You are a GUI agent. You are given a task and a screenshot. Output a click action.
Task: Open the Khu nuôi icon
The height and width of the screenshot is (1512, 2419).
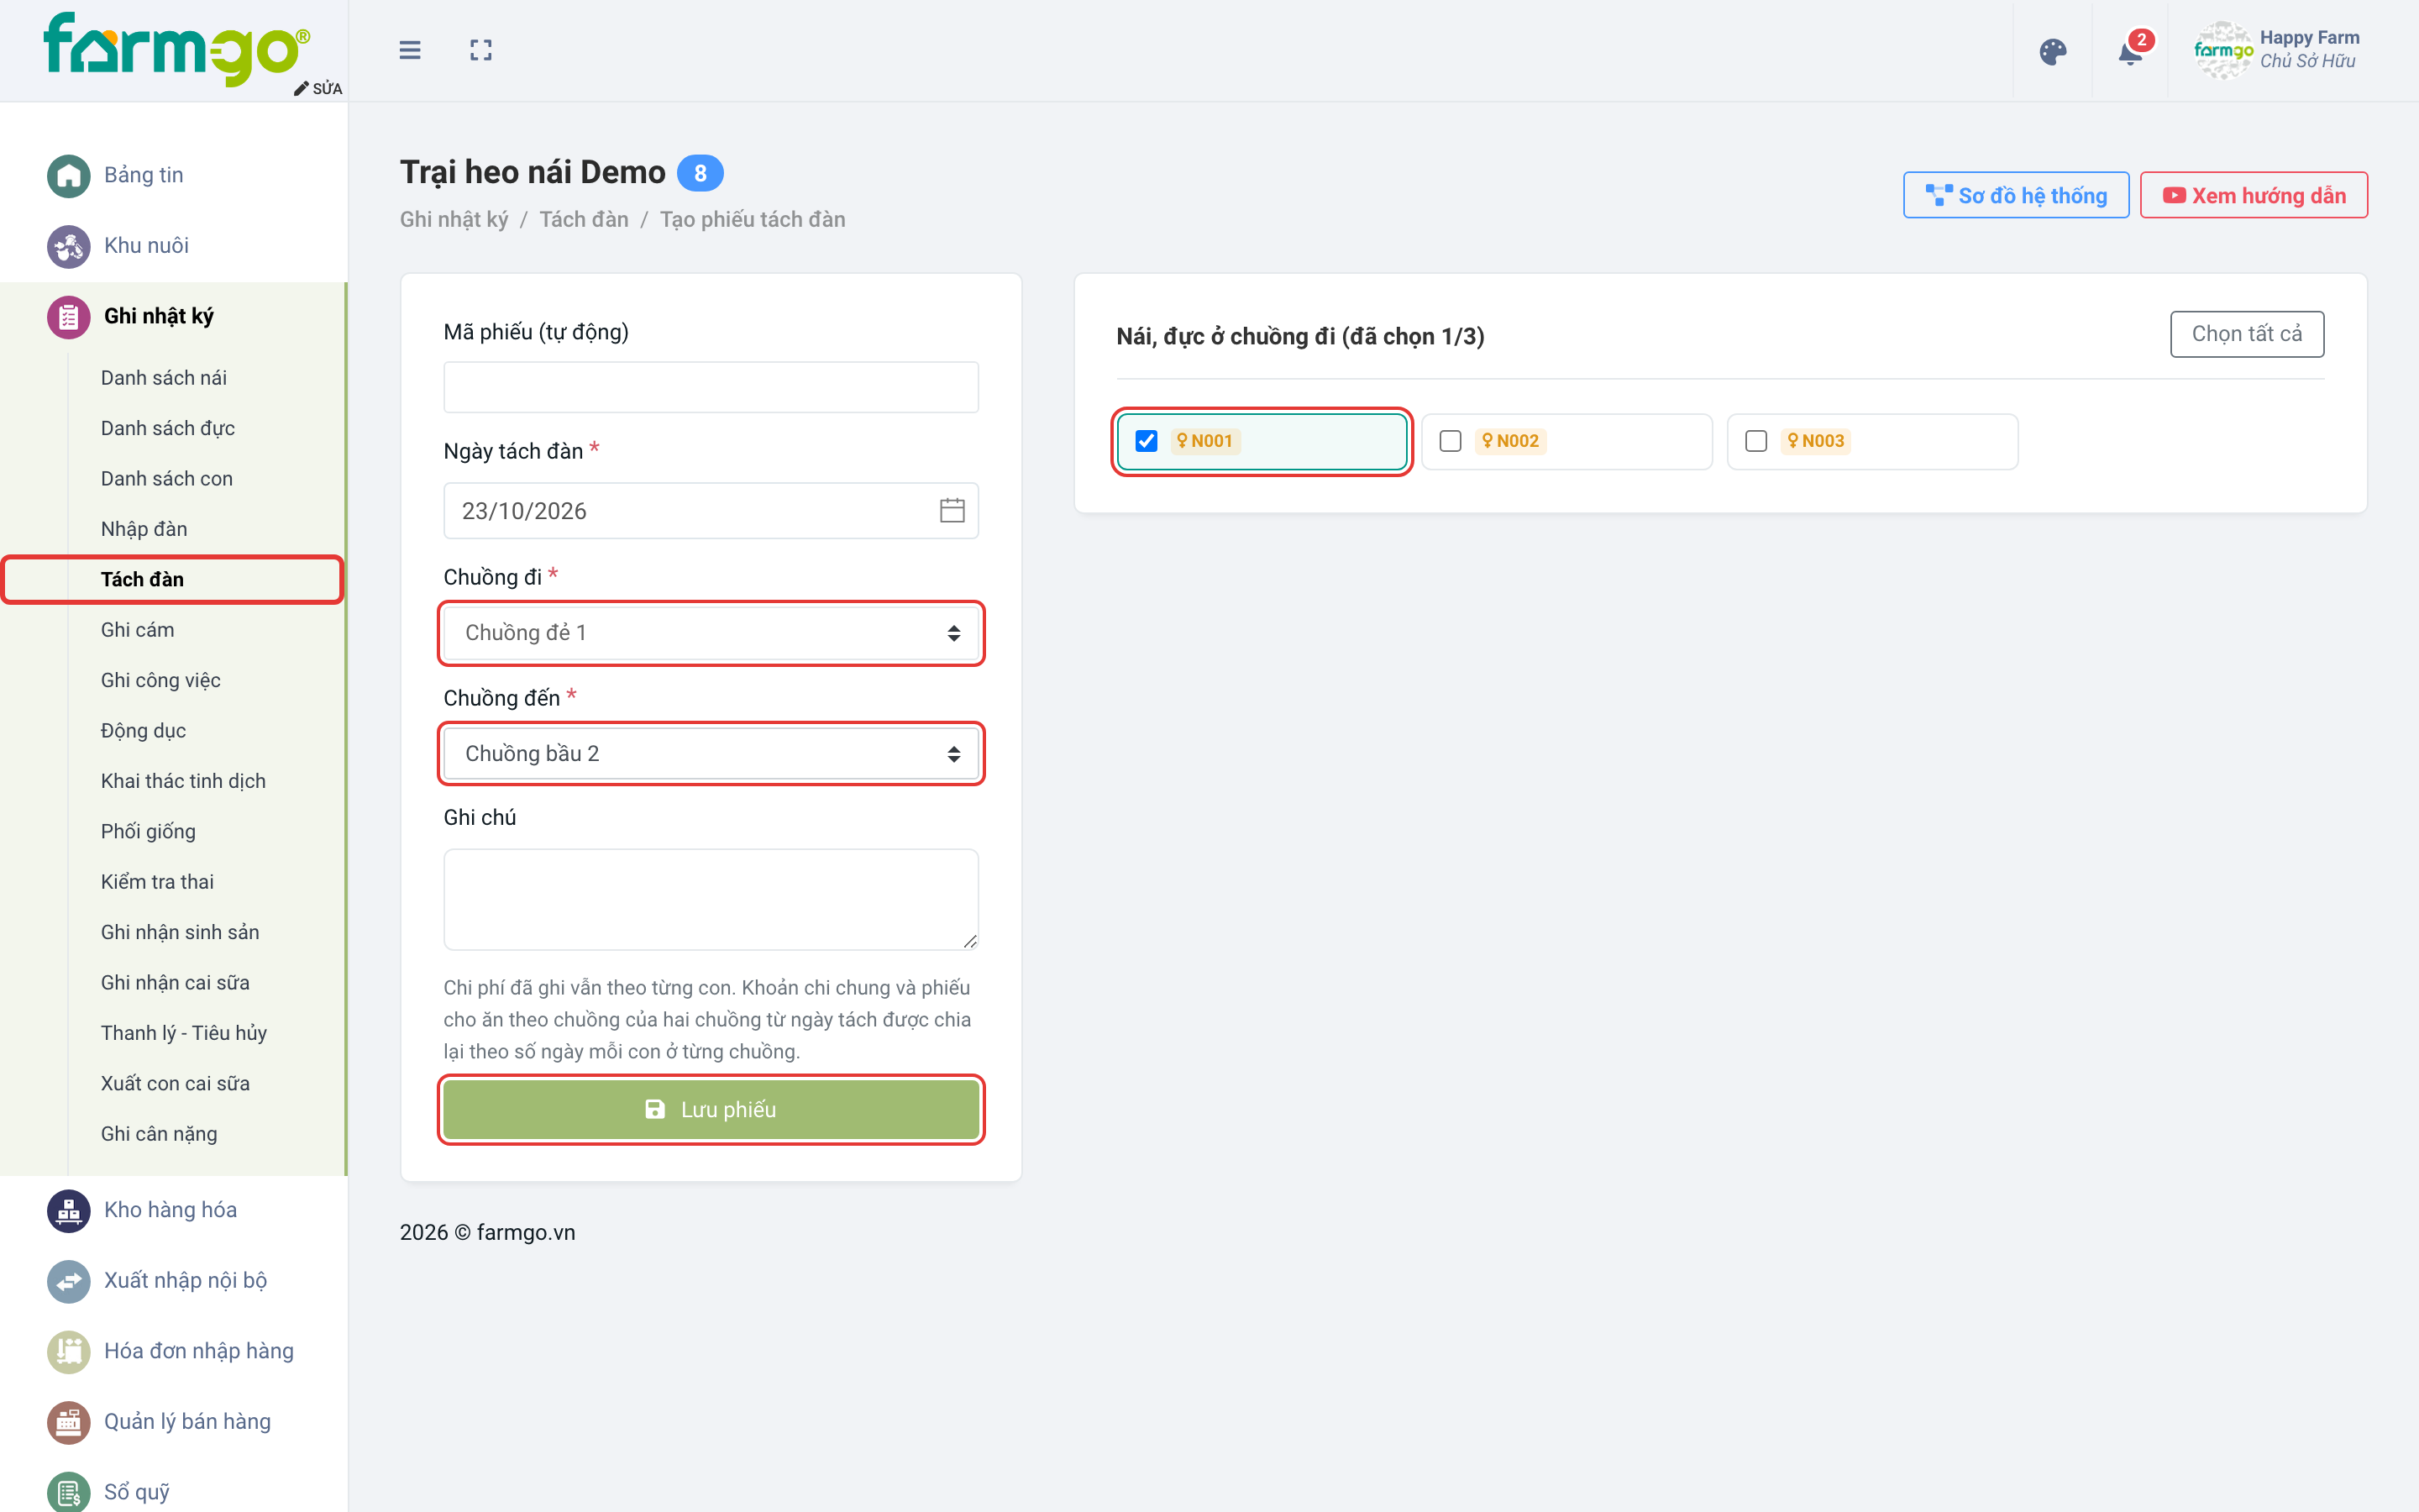[x=69, y=246]
